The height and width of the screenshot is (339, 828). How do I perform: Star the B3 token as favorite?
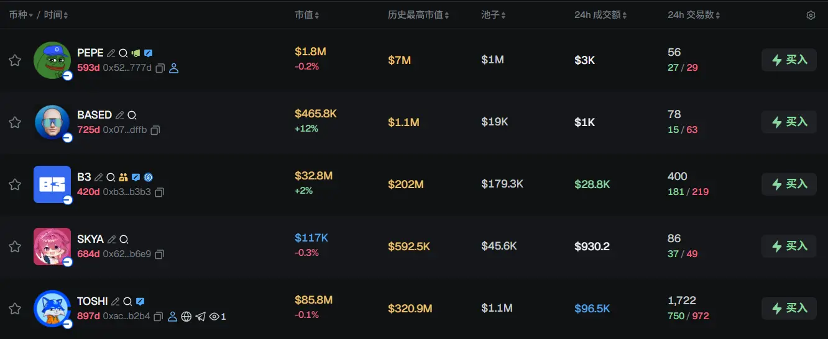point(15,184)
